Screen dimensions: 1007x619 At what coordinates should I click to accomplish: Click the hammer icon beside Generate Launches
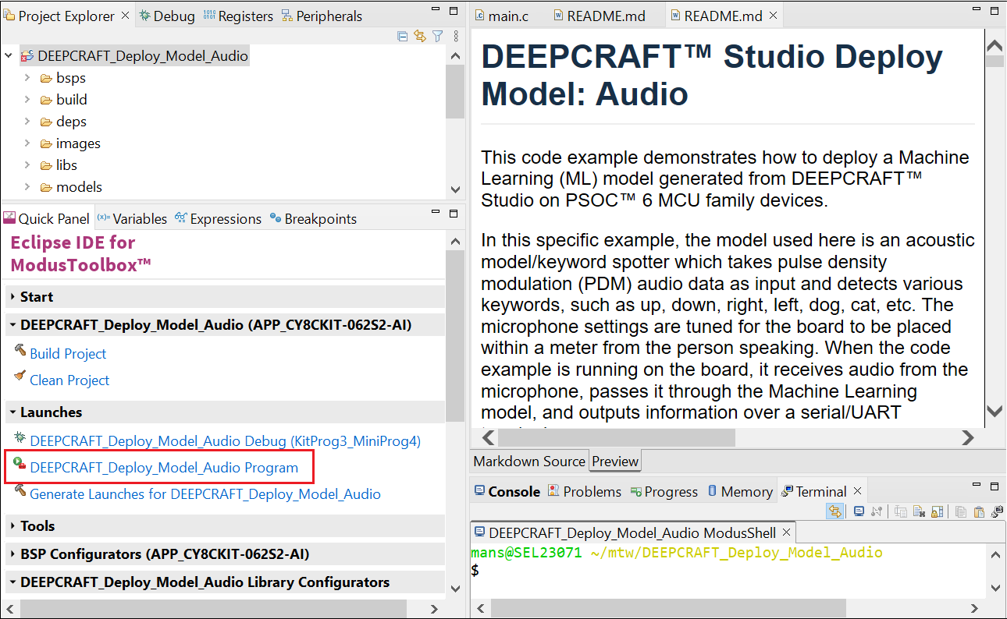pyautogui.click(x=20, y=492)
